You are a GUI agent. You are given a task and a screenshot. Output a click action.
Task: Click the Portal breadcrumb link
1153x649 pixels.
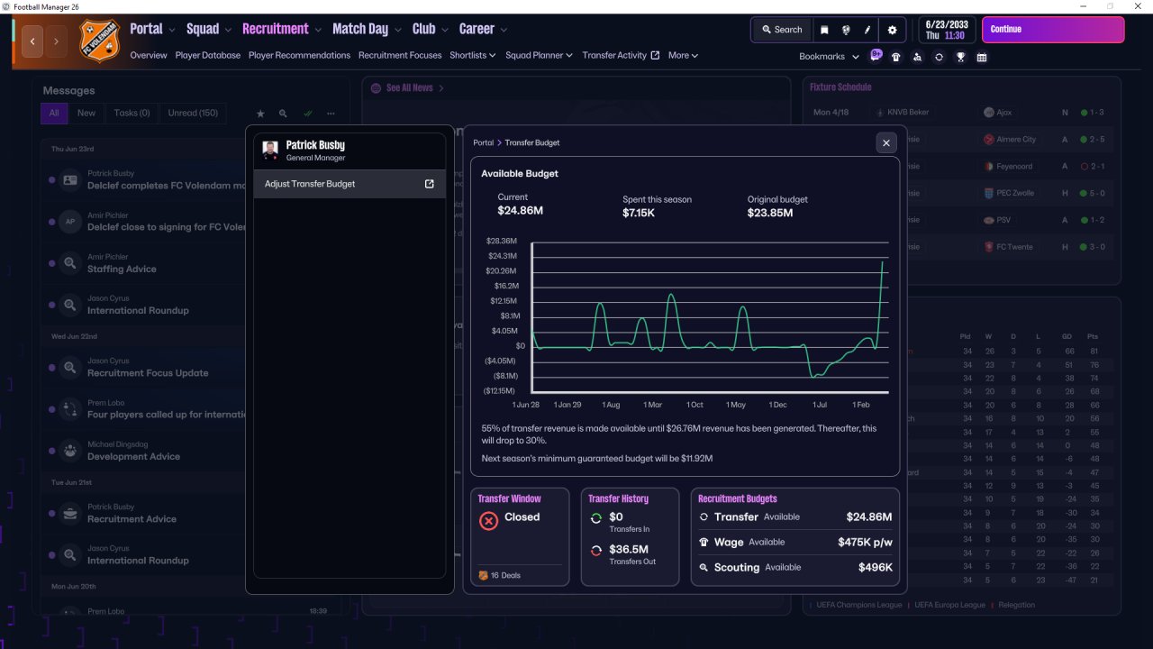(483, 142)
